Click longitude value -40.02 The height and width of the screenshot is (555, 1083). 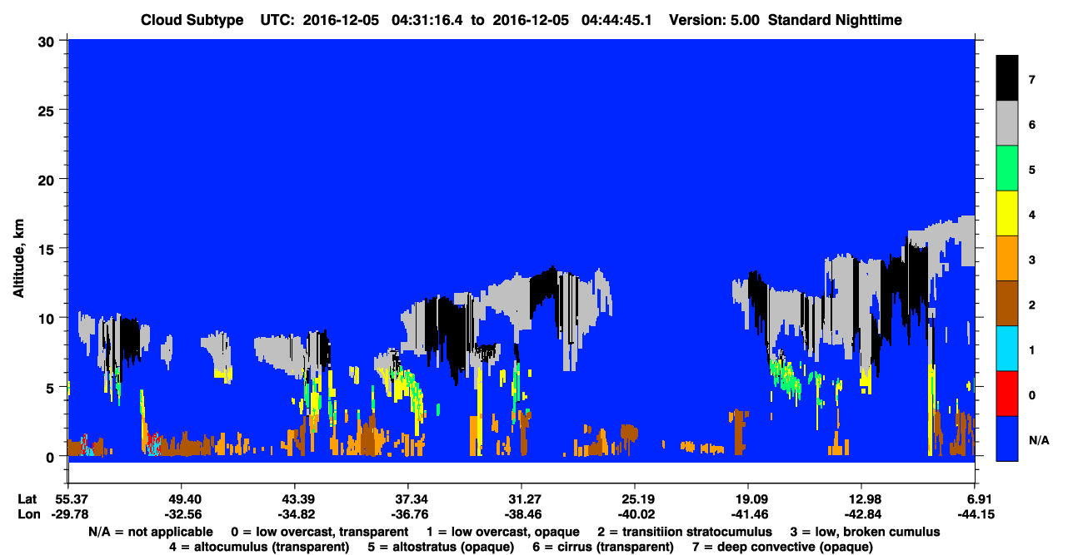pos(635,514)
